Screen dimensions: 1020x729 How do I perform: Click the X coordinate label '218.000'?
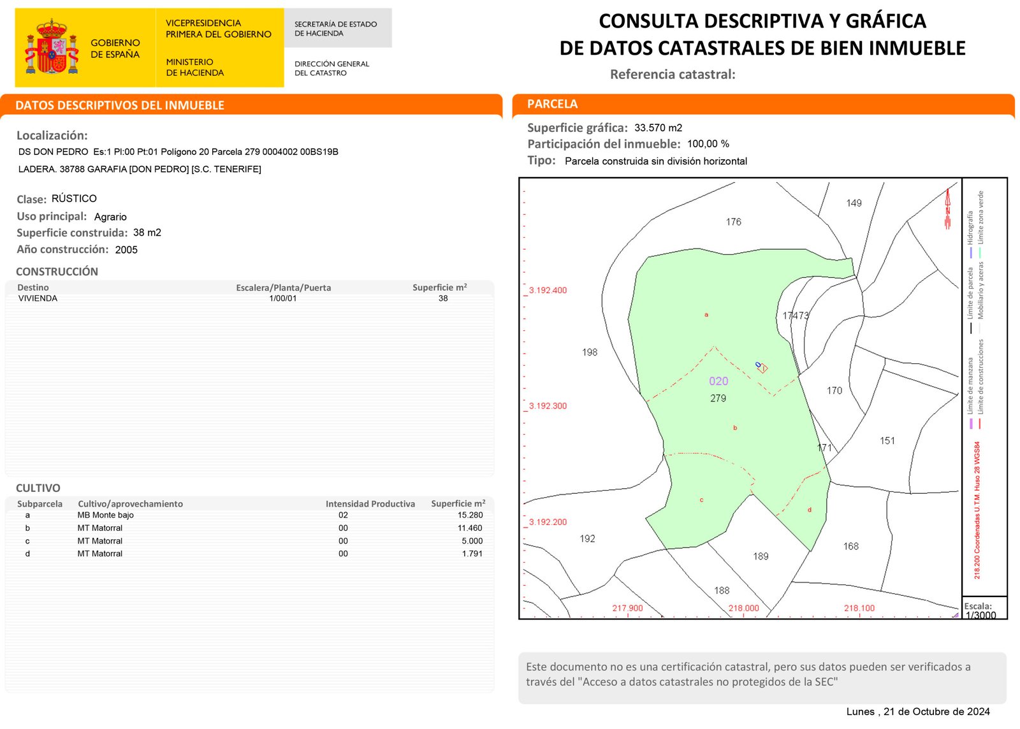click(744, 608)
